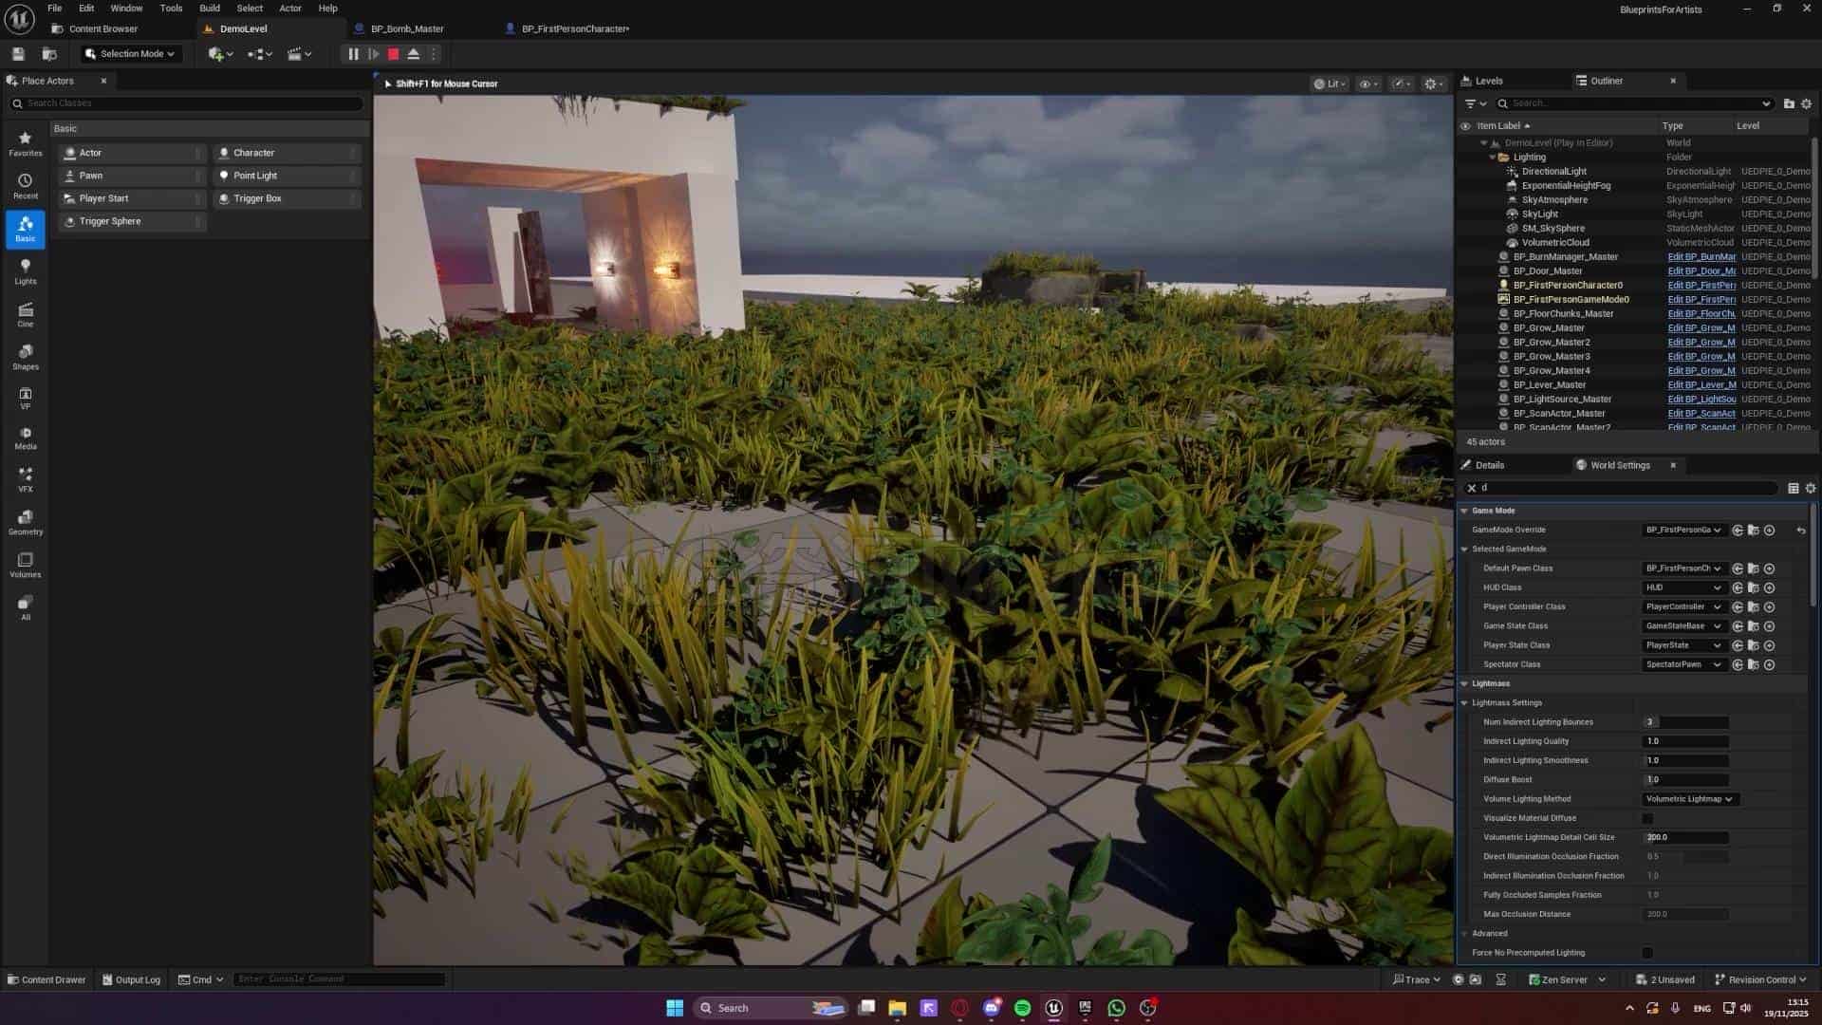
Task: Click Edit BP_Door_Master link
Action: pos(1701,271)
